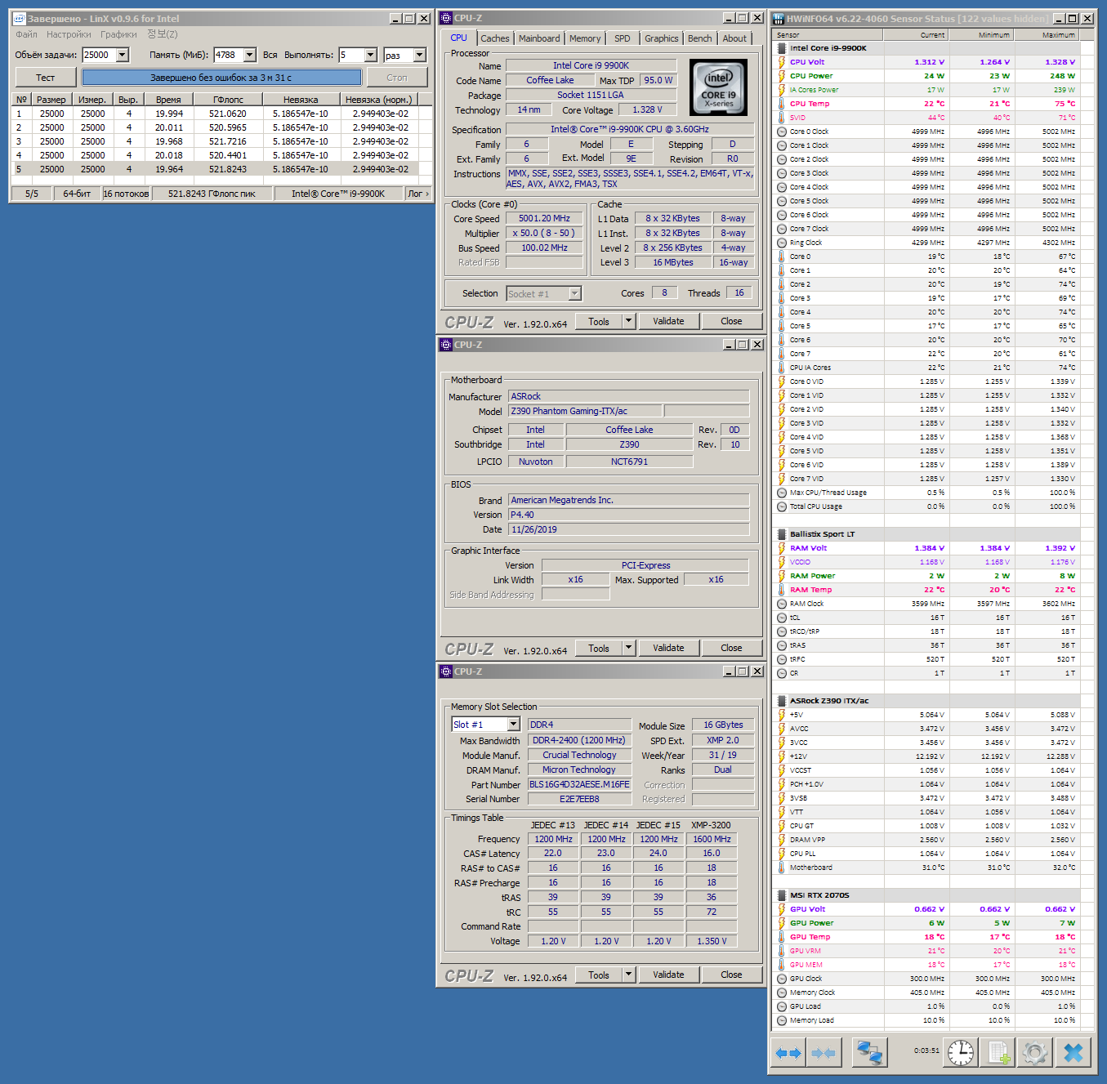
Task: Click the collapse columns arrows icon in HWiNFO
Action: click(824, 1053)
